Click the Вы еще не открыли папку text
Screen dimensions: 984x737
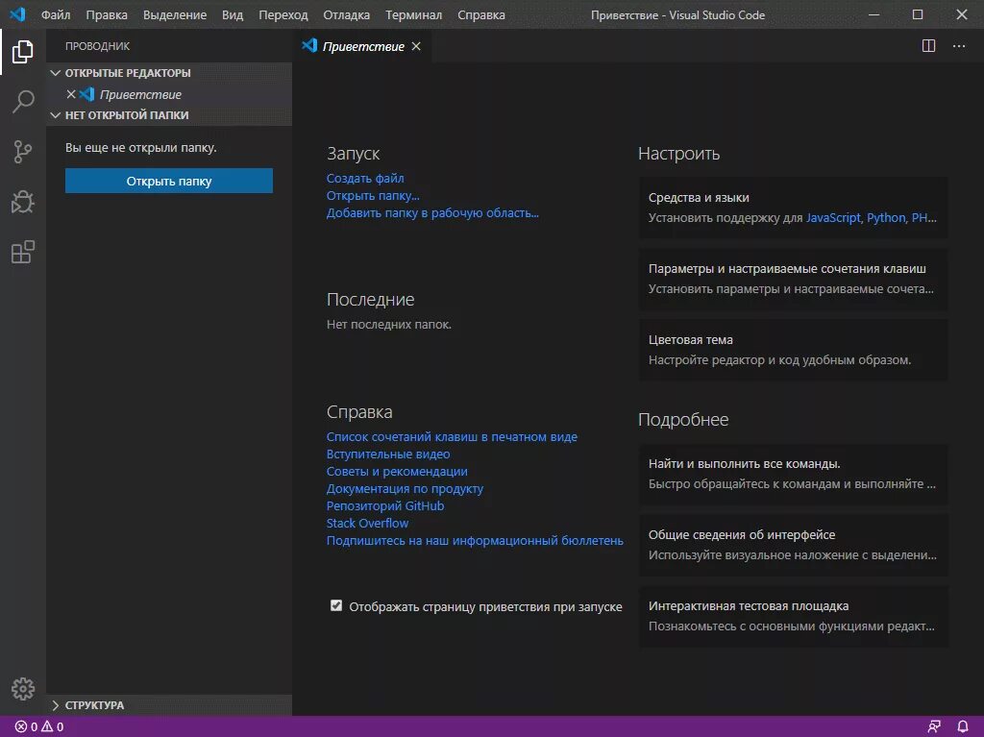[x=141, y=148]
